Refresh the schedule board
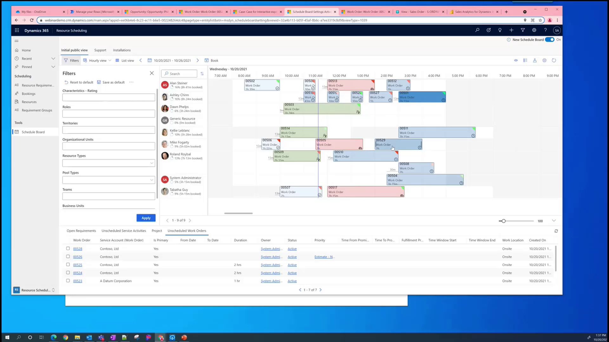The image size is (609, 342). pos(554,60)
